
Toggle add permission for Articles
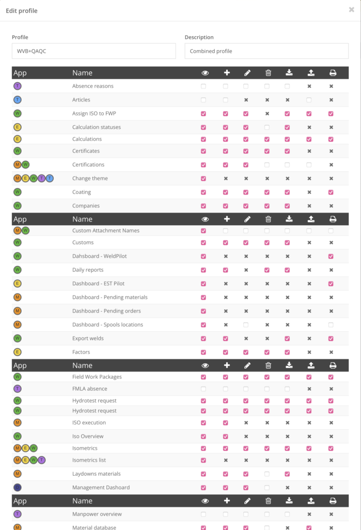[226, 100]
